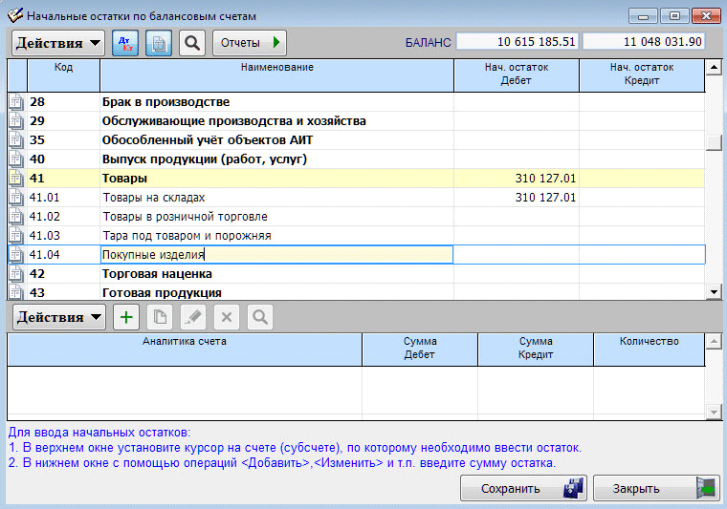The height and width of the screenshot is (509, 727).
Task: Click the Наименование column header
Action: coord(276,74)
